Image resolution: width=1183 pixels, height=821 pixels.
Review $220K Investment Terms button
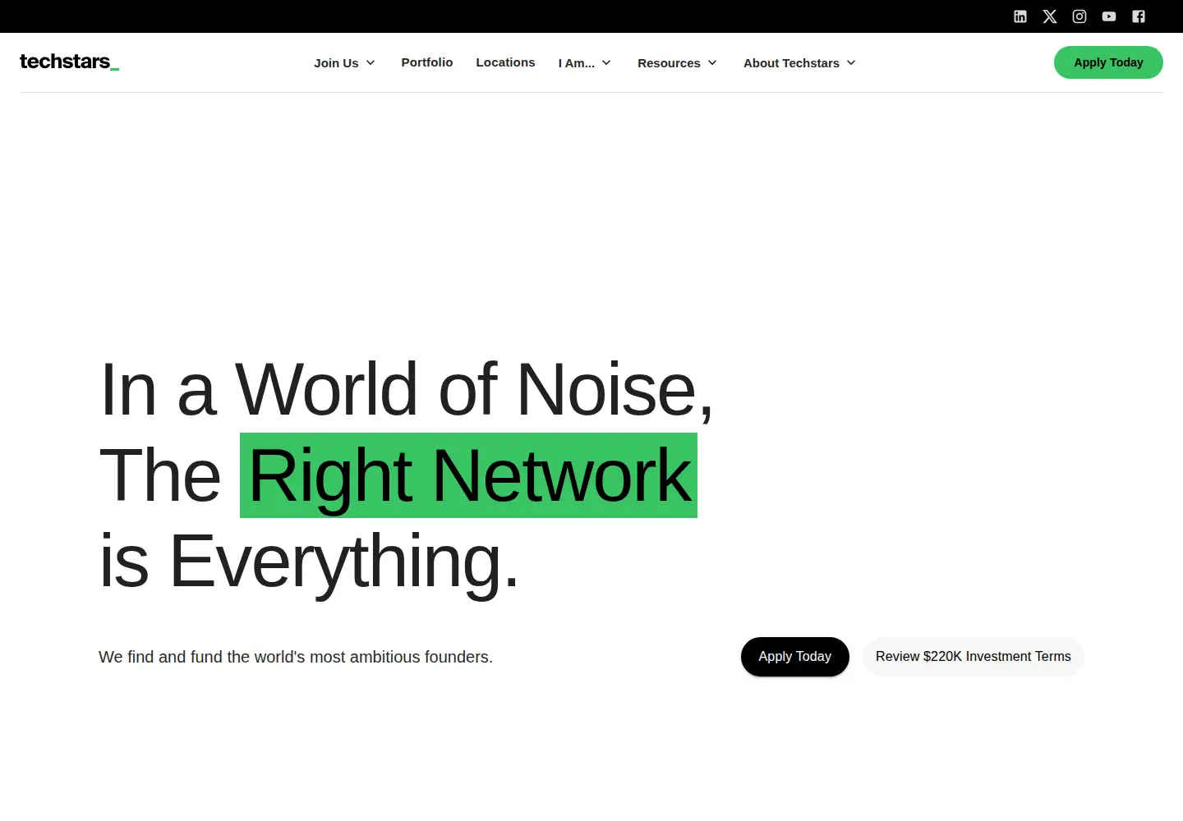pyautogui.click(x=974, y=657)
